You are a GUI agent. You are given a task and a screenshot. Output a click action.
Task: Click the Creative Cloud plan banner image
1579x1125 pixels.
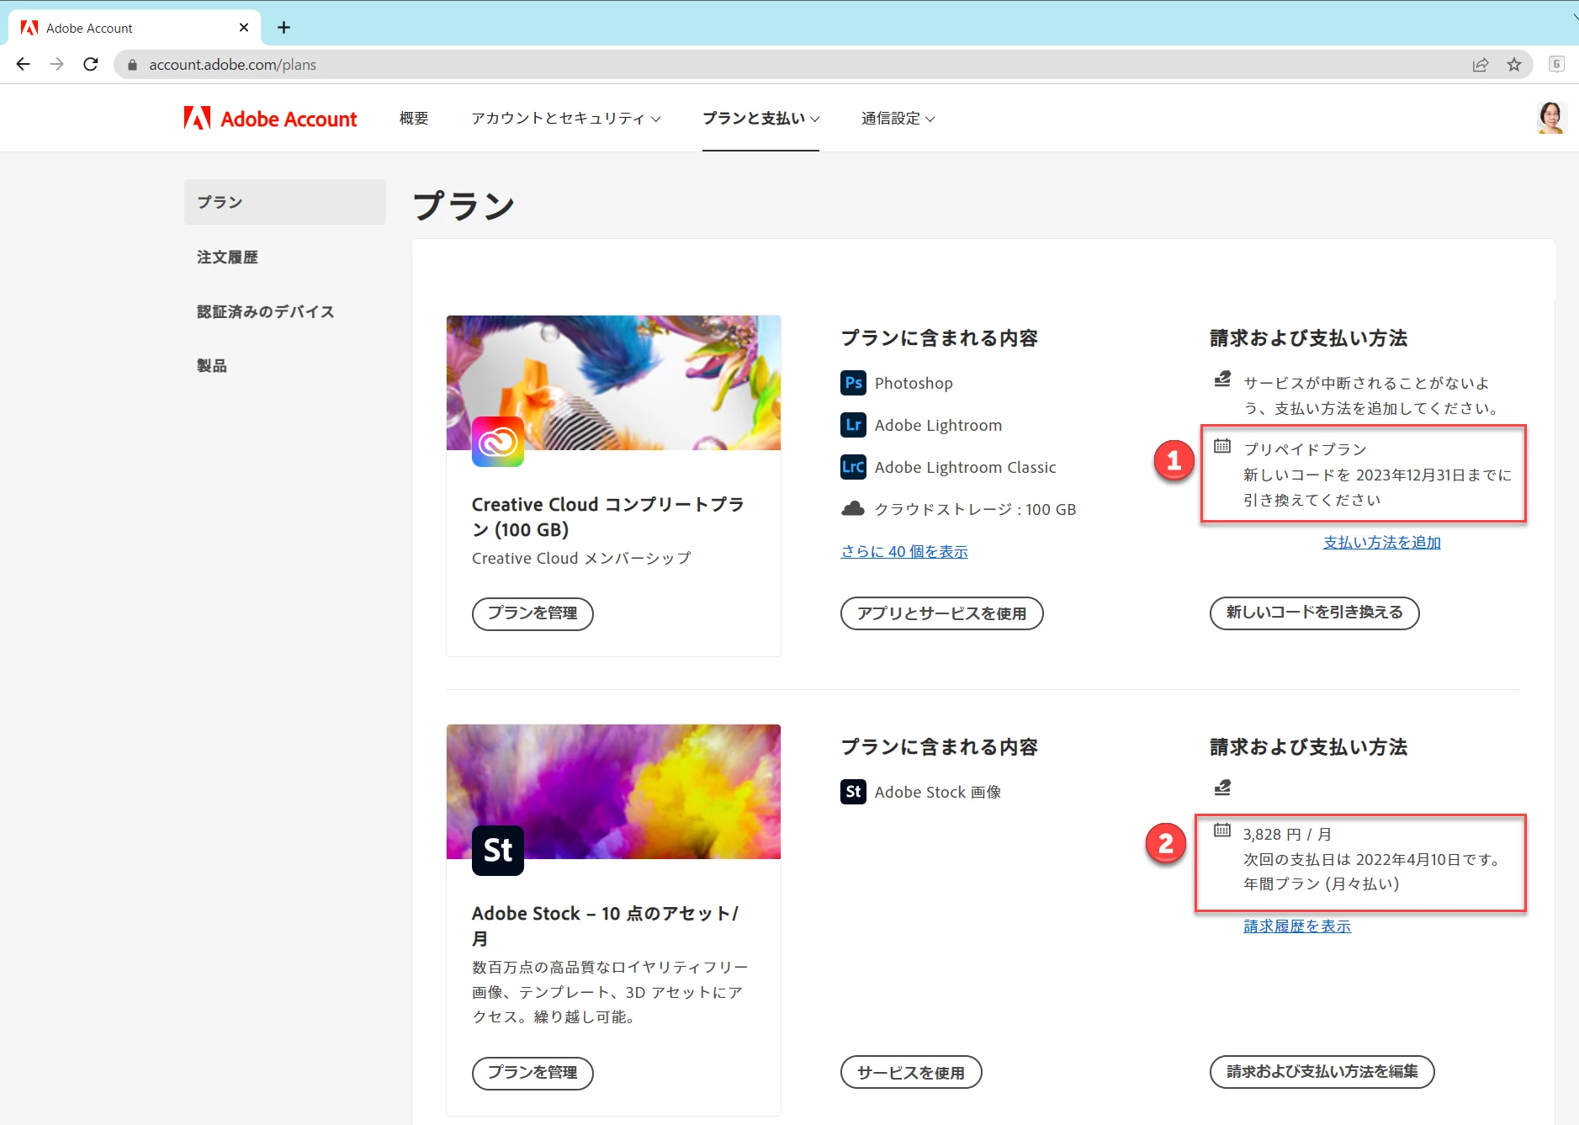tap(613, 383)
